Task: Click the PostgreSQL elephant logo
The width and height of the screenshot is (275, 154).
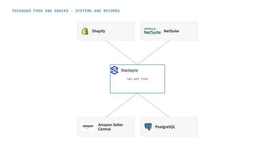Action: [x=148, y=127]
